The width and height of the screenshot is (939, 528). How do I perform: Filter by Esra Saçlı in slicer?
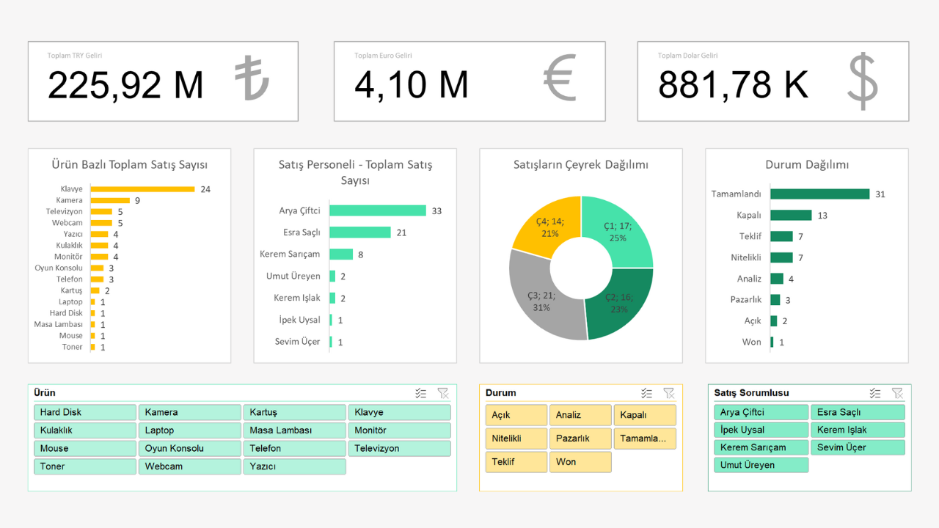858,412
